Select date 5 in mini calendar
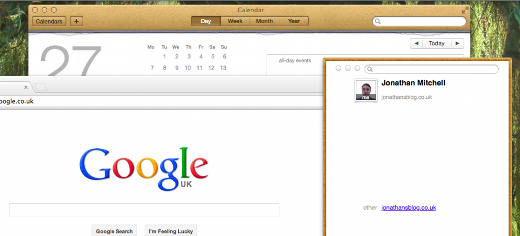This screenshot has height=236, width=520. coord(213,57)
